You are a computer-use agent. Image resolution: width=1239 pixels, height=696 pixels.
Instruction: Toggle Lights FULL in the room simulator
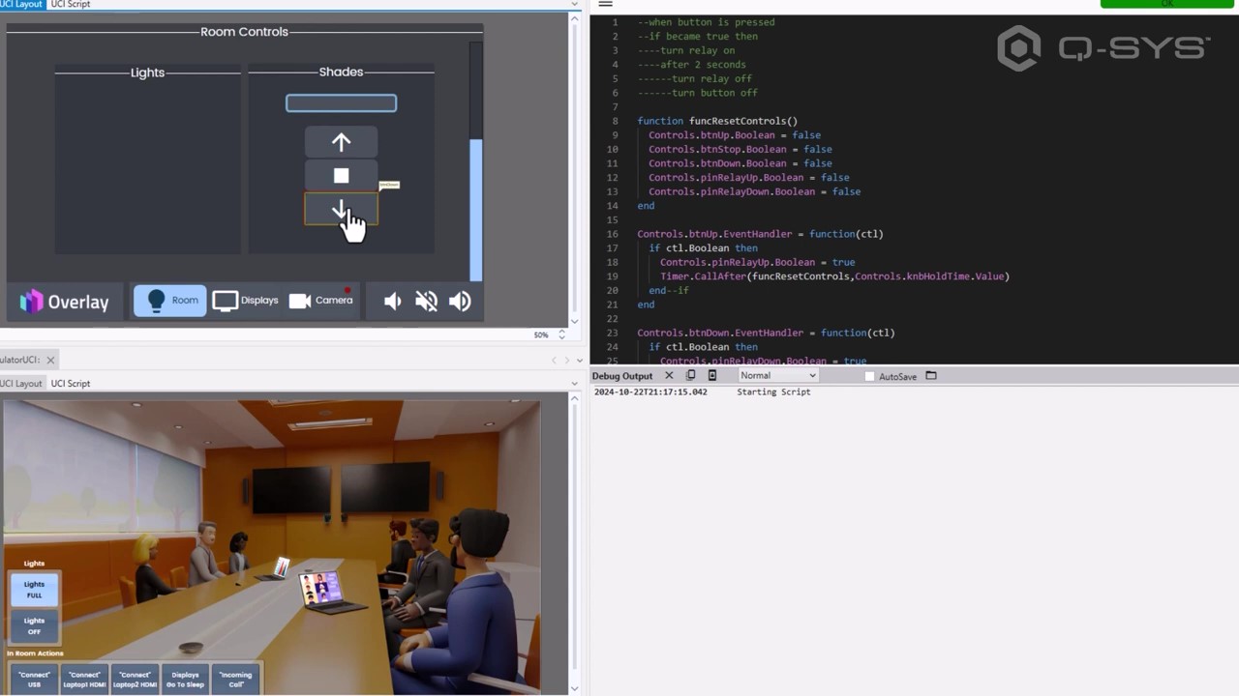[x=34, y=589]
